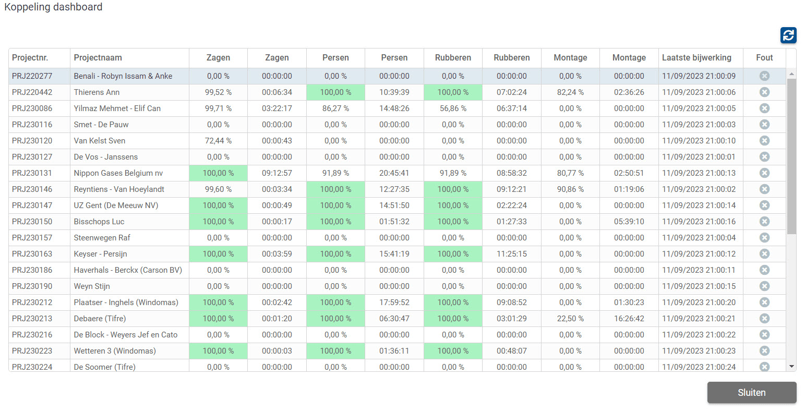Image resolution: width=805 pixels, height=412 pixels.
Task: Click the 20:45:41 Persen time cell
Action: [394, 173]
